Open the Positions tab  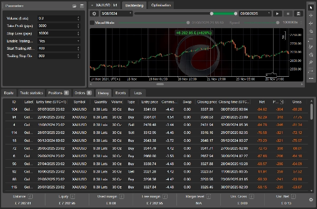point(59,93)
